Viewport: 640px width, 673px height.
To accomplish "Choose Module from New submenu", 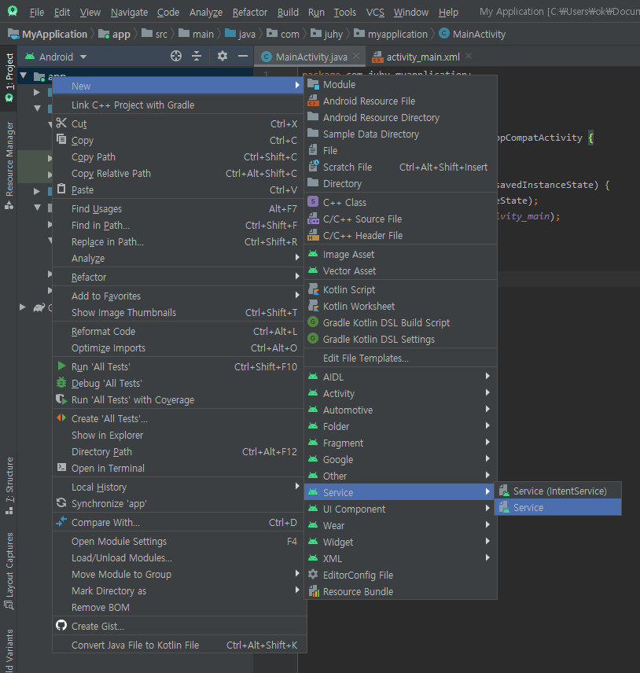I will point(400,85).
